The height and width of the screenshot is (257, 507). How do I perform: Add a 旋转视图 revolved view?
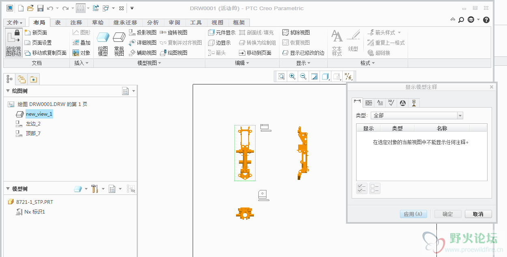174,32
